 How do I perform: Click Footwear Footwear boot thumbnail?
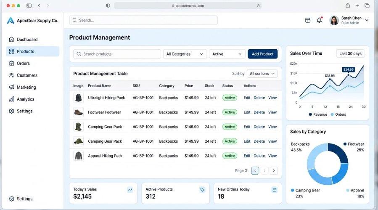coord(78,112)
